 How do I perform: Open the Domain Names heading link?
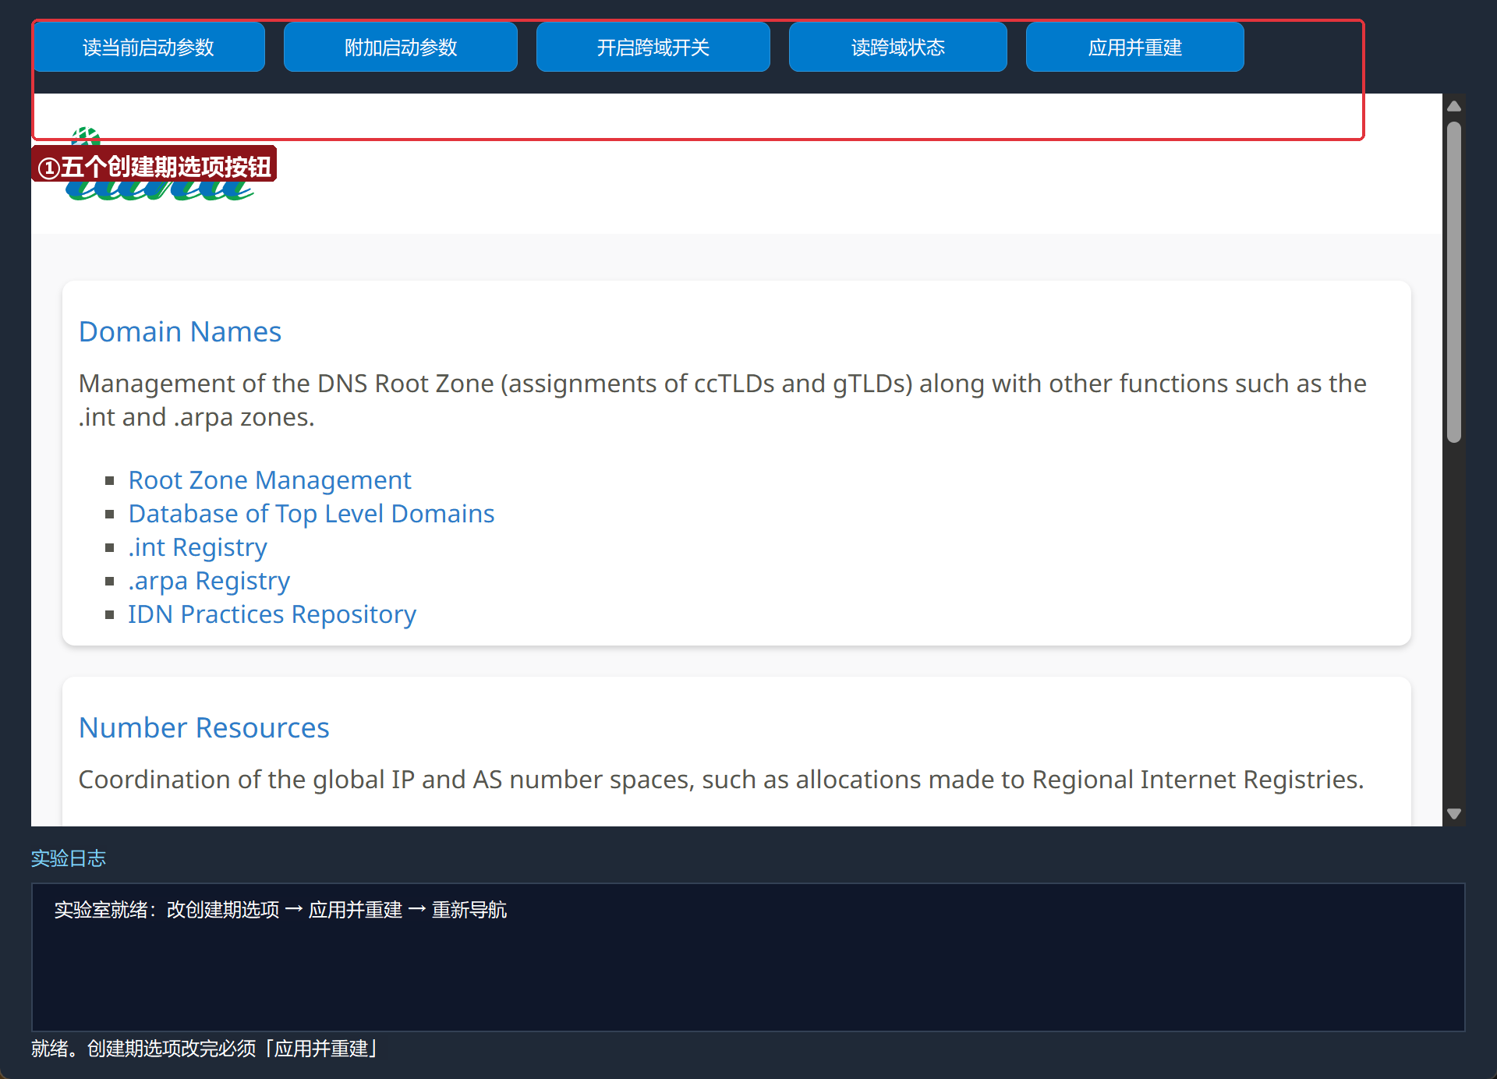pyautogui.click(x=180, y=332)
